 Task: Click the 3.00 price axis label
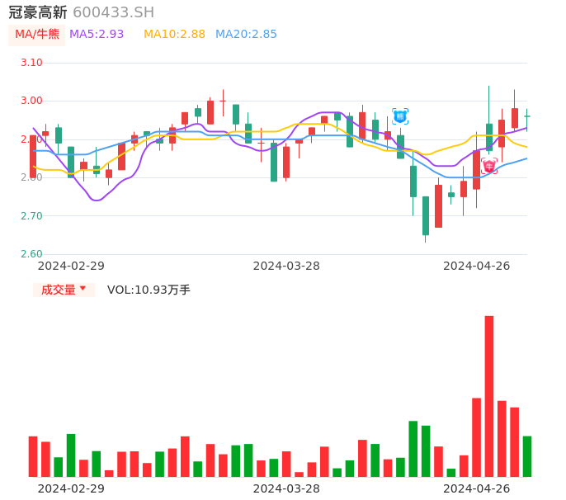[31, 101]
